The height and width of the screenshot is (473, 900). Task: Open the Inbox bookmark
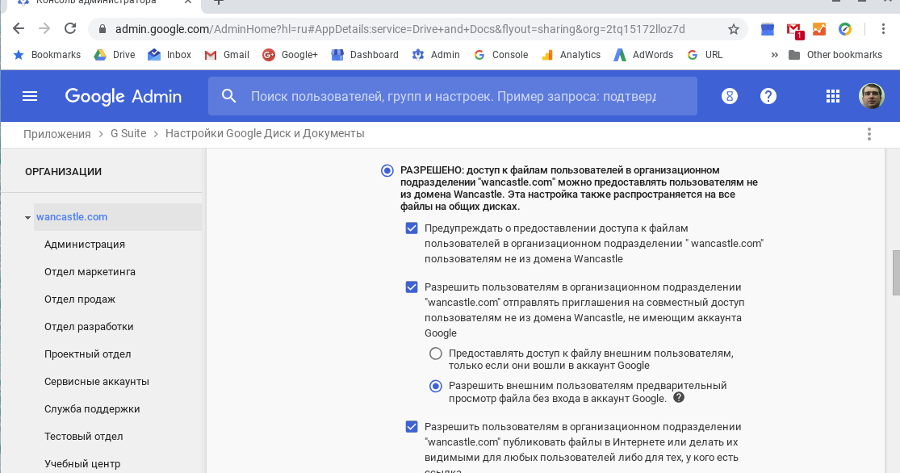[170, 55]
